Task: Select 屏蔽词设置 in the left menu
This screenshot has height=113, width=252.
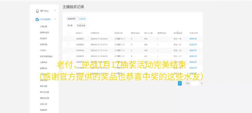Action: pyautogui.click(x=45, y=98)
